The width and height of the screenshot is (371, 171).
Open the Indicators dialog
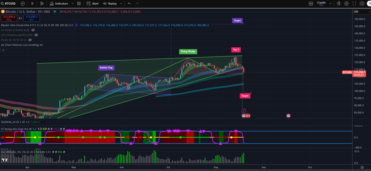(59, 3)
